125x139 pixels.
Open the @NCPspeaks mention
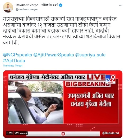tap(17, 55)
